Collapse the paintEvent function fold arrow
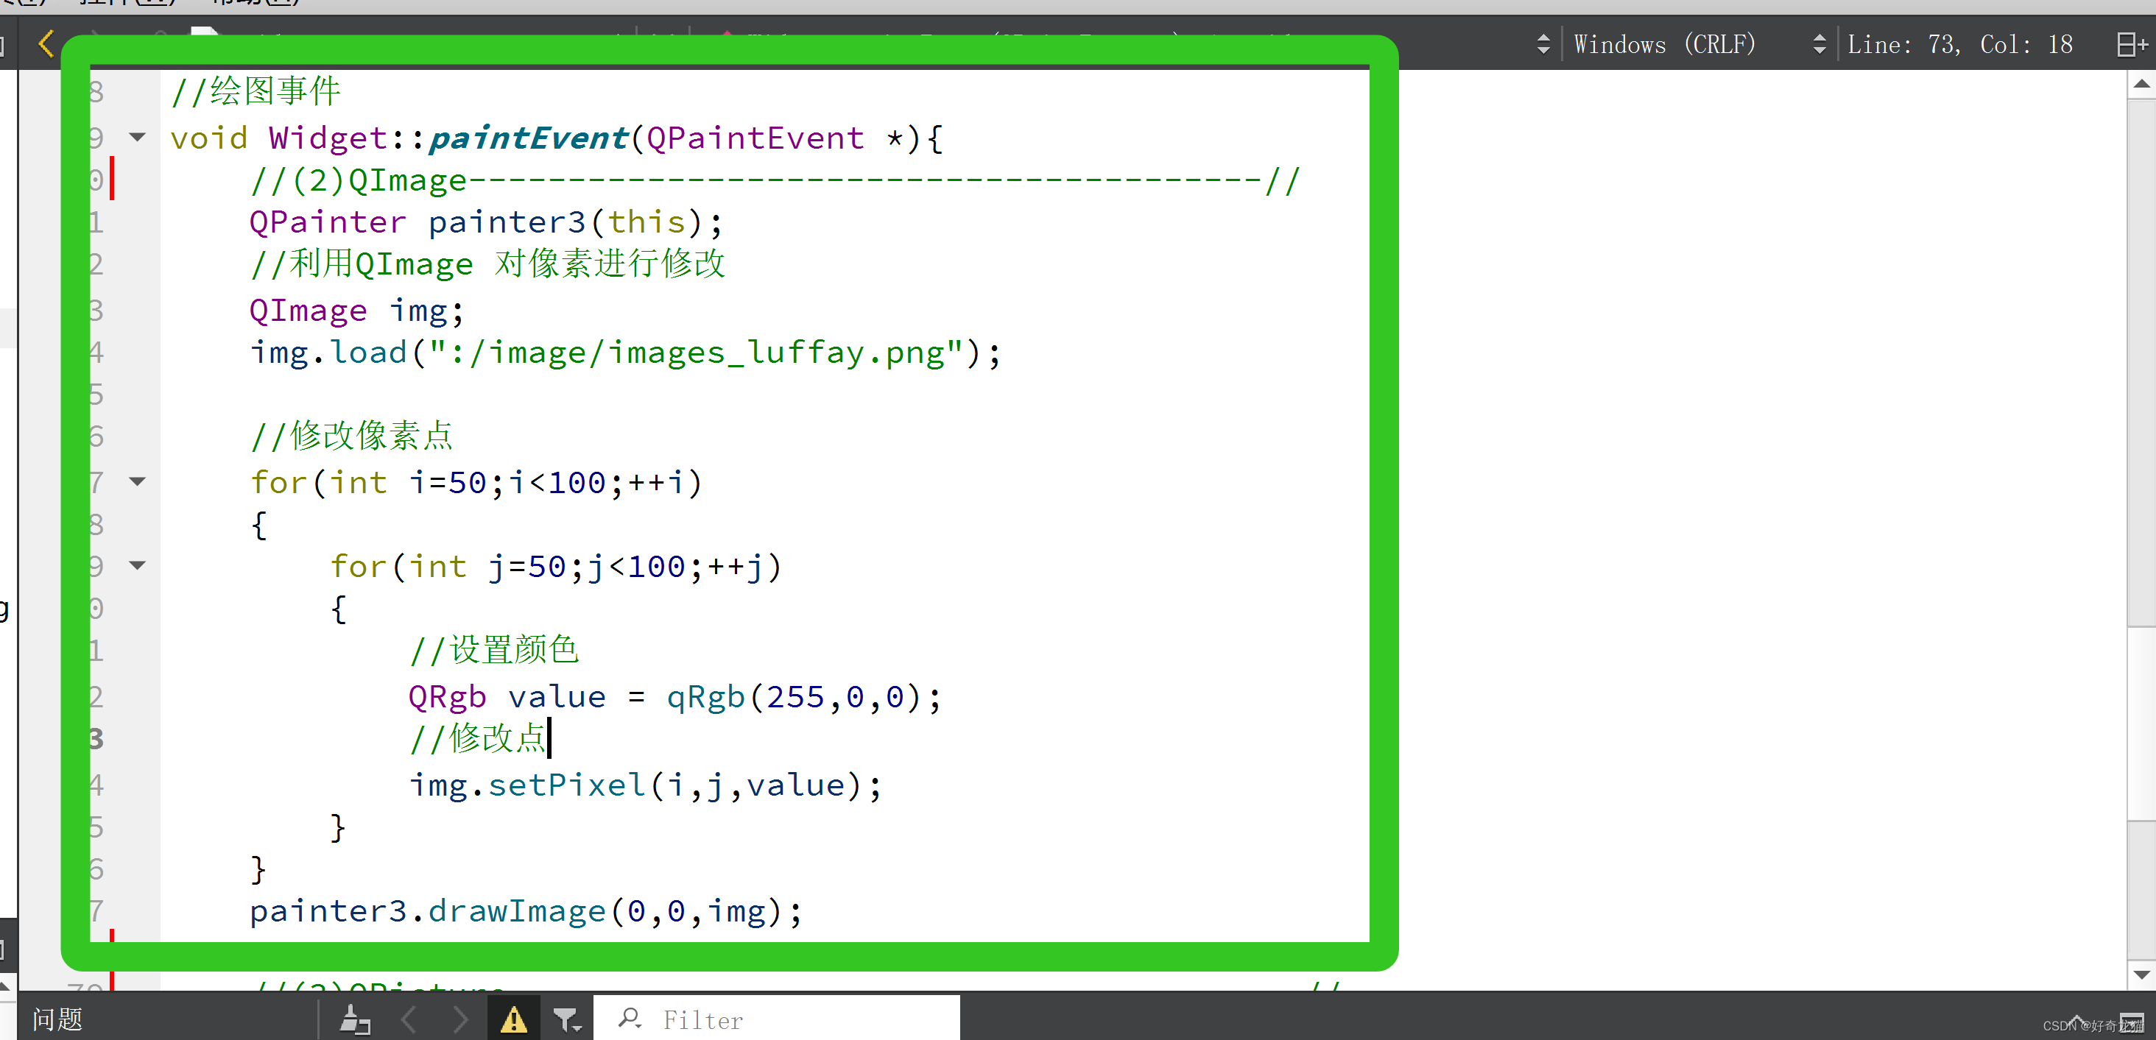Screen dimensions: 2156x1040 tap(137, 136)
